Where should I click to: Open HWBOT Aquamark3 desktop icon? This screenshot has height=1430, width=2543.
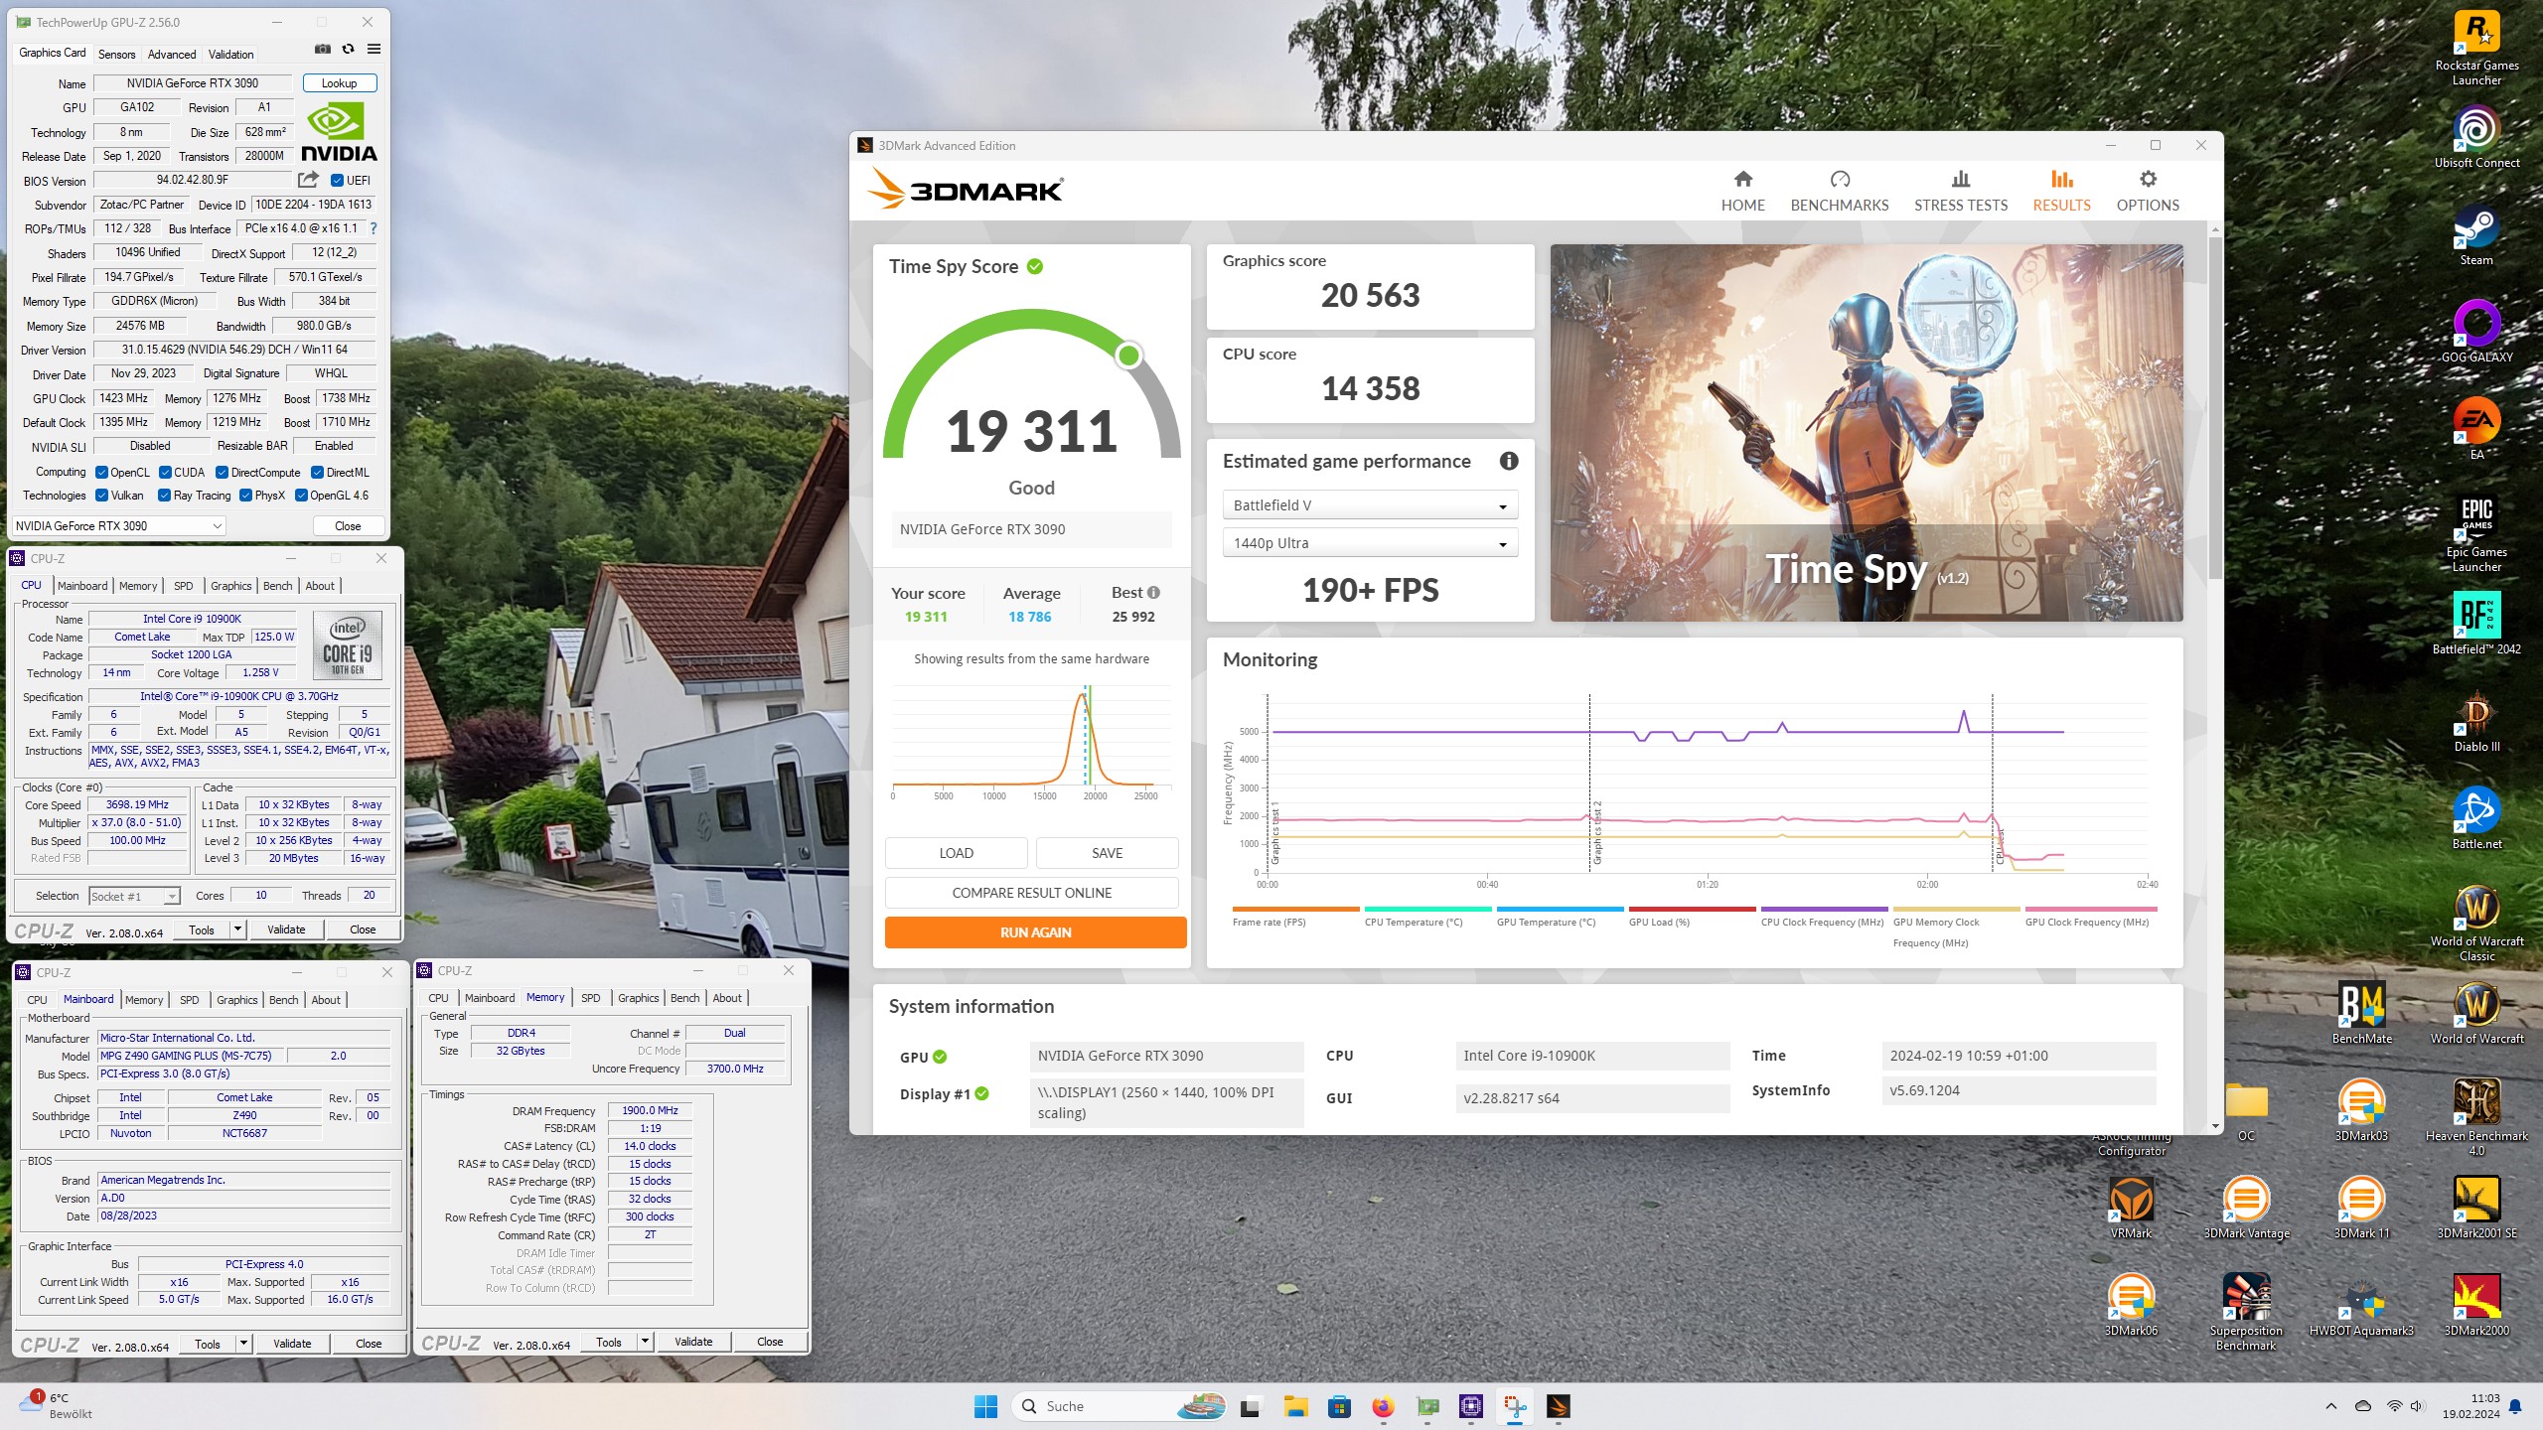[x=2361, y=1306]
